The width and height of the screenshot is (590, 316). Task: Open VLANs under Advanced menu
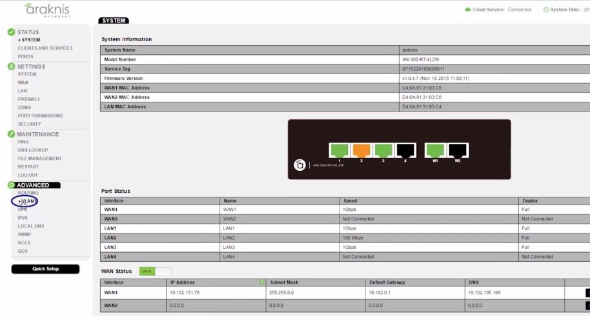[x=28, y=201]
